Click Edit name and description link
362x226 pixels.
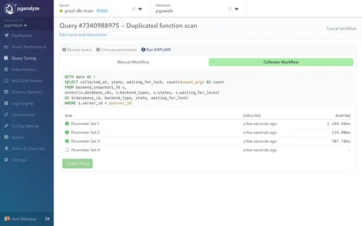coord(83,34)
